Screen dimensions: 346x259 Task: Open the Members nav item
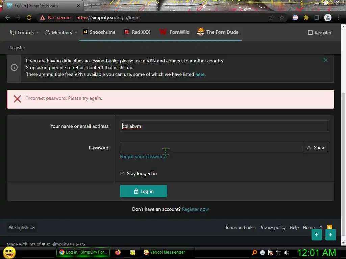(x=58, y=32)
